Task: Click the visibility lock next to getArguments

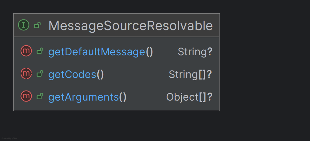Action: [x=40, y=96]
